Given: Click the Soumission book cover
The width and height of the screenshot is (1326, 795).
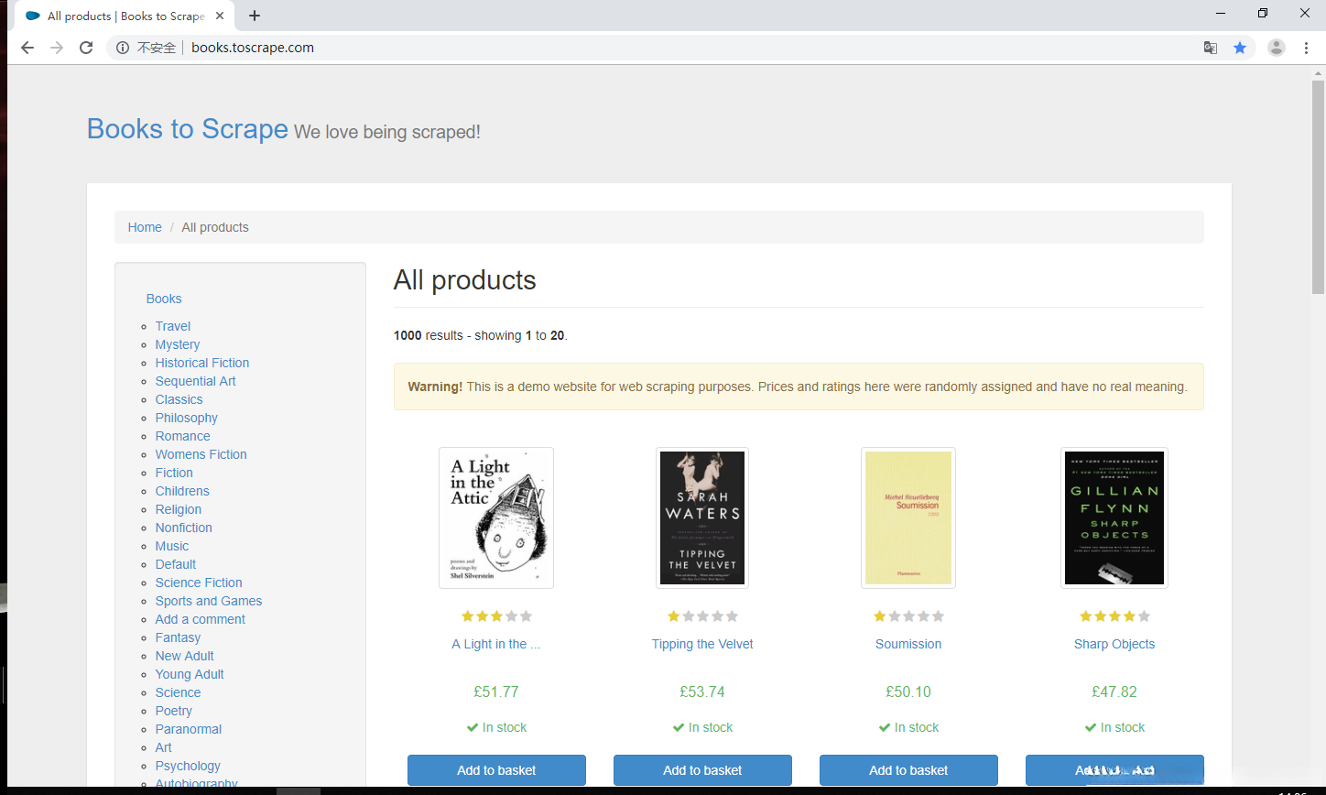Looking at the screenshot, I should tap(908, 517).
